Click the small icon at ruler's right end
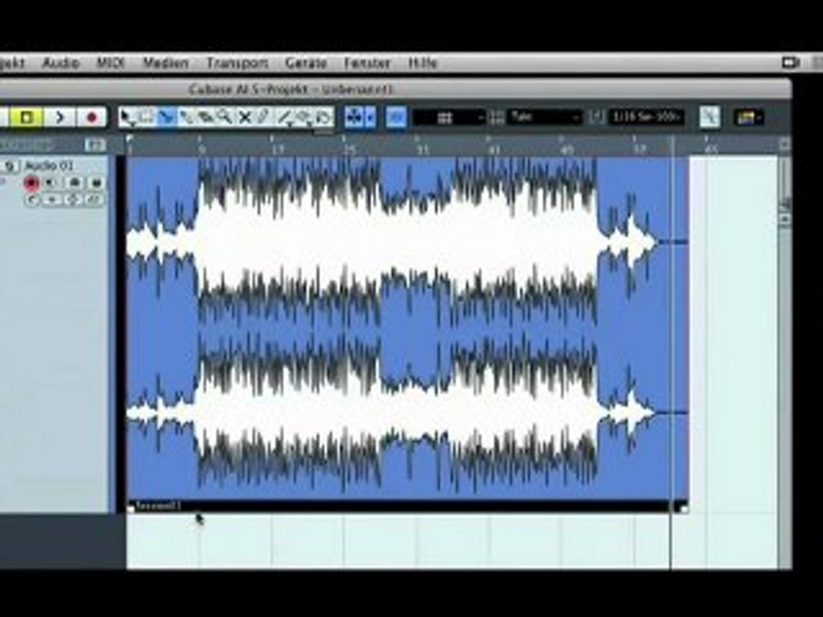This screenshot has width=823, height=617. (784, 144)
